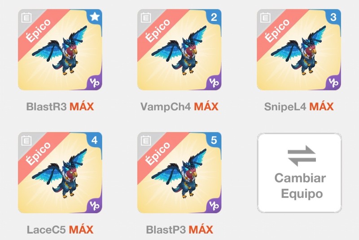Click the swap arrows in Cambiar Equipo

pyautogui.click(x=302, y=156)
